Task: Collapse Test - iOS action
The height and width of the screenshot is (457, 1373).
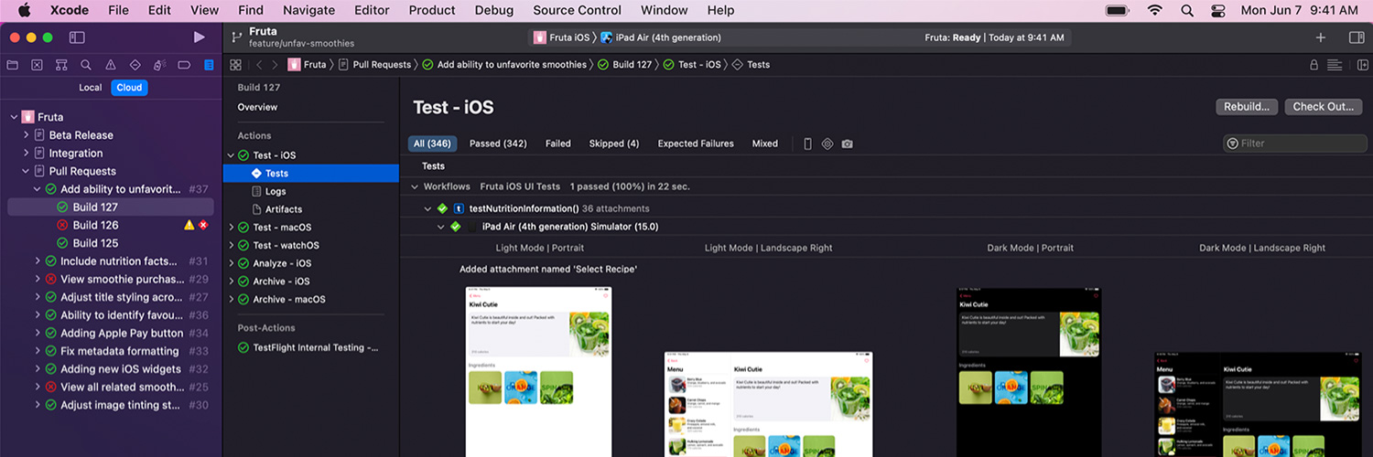Action: [231, 155]
